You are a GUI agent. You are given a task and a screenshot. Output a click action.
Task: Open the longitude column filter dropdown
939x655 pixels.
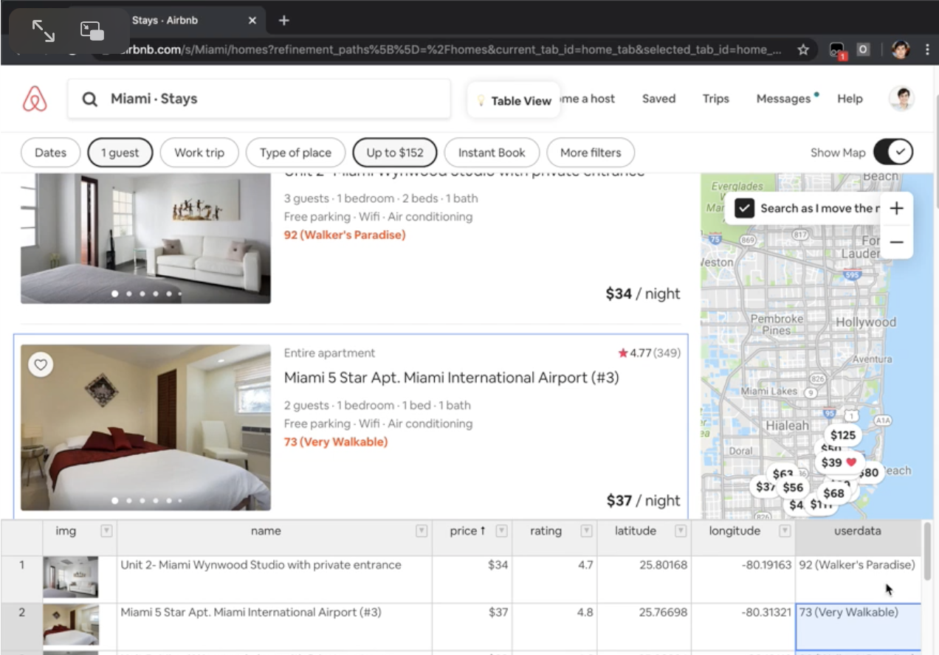[785, 531]
